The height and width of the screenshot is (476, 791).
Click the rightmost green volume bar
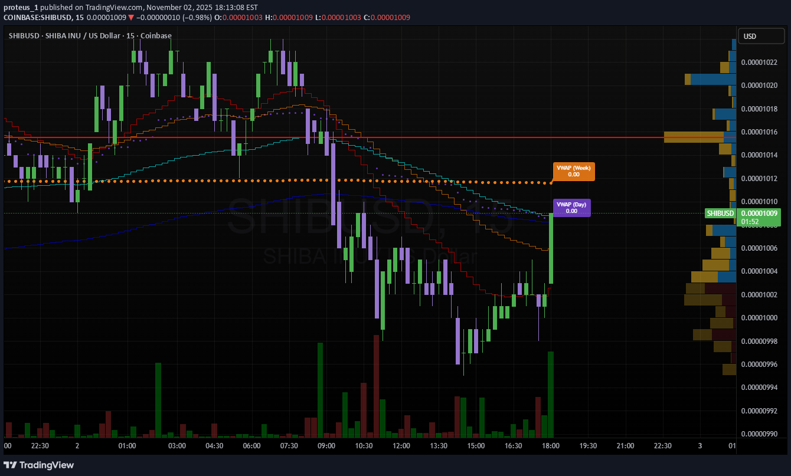pos(550,394)
